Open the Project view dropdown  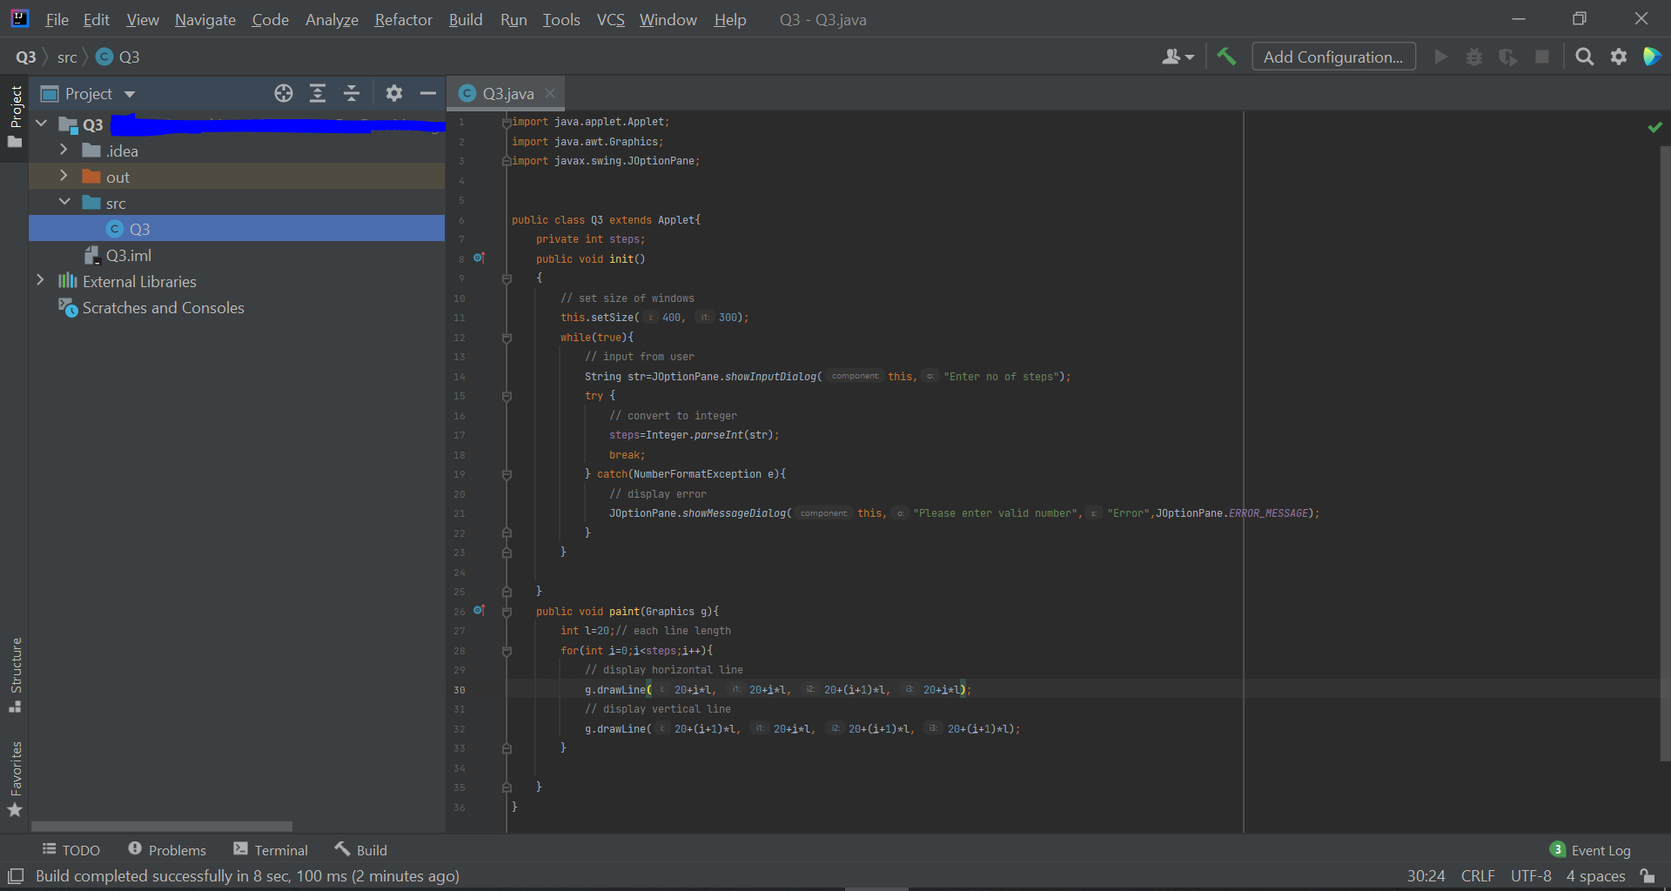(x=127, y=93)
